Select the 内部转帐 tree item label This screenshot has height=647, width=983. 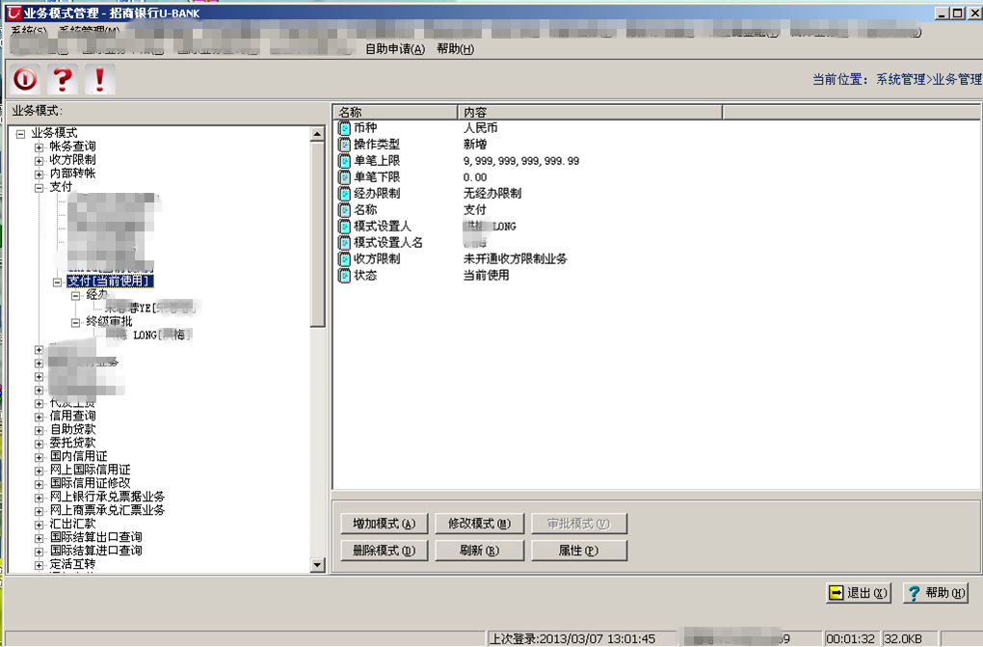point(72,174)
